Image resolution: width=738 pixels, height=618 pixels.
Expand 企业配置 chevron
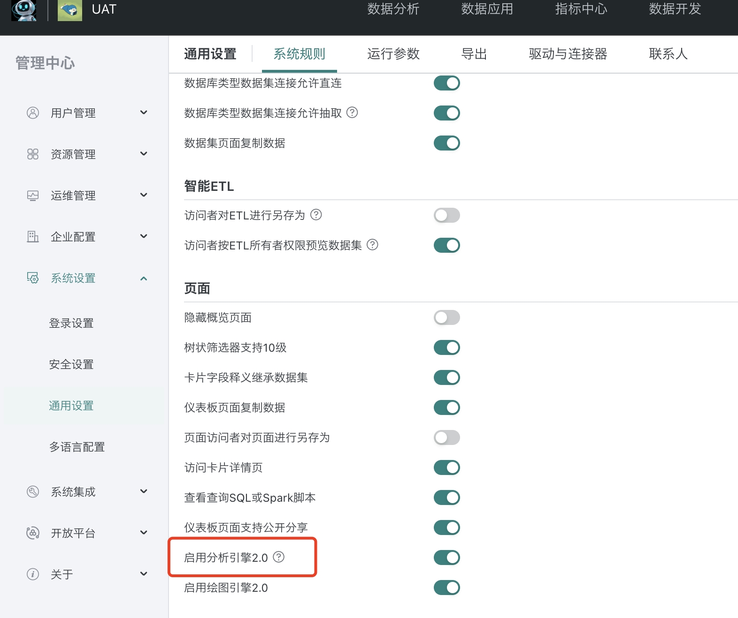144,236
